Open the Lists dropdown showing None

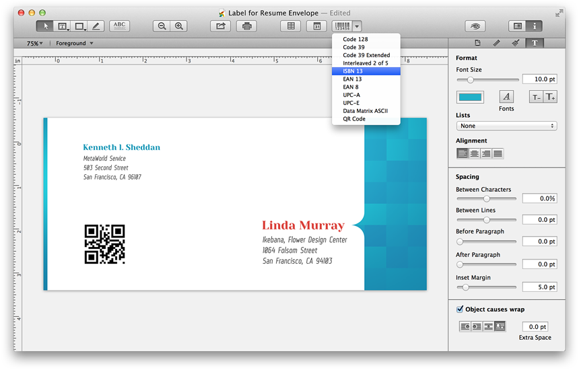click(x=506, y=126)
